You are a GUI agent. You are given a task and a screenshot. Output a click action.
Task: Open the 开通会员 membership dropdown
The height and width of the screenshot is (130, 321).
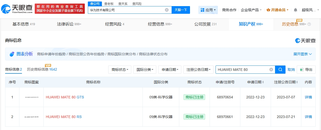pyautogui.click(x=278, y=10)
